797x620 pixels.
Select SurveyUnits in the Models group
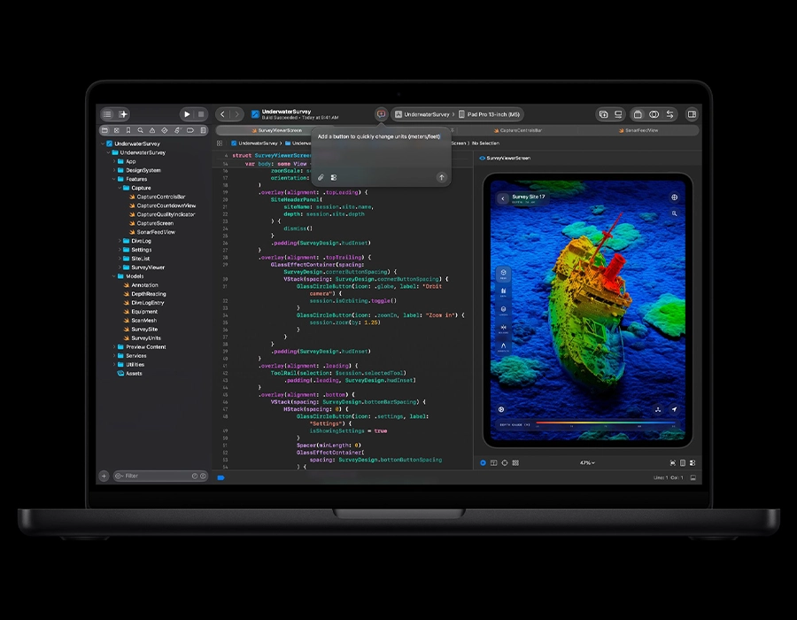tap(143, 338)
